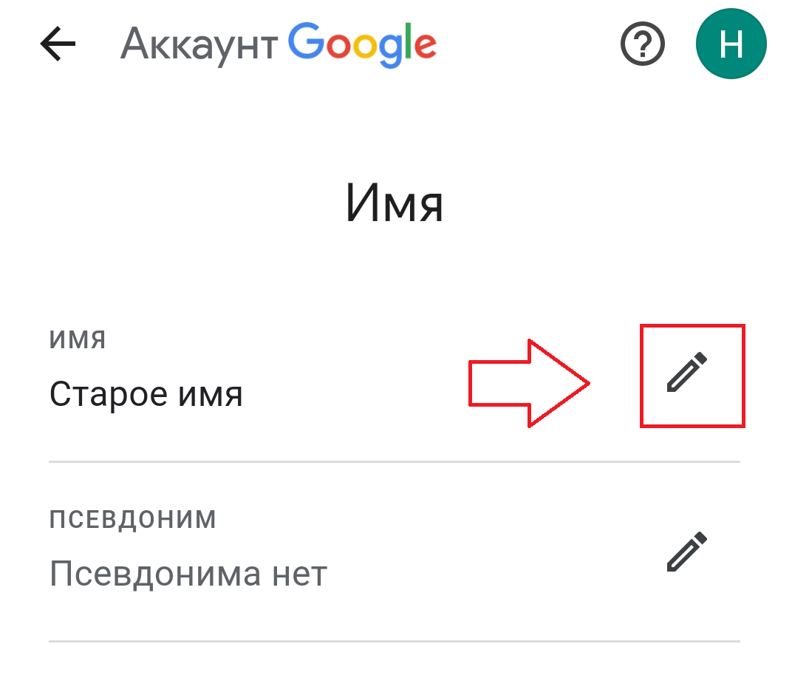Go back using the left arrow
The width and height of the screenshot is (792, 681).
(x=58, y=44)
